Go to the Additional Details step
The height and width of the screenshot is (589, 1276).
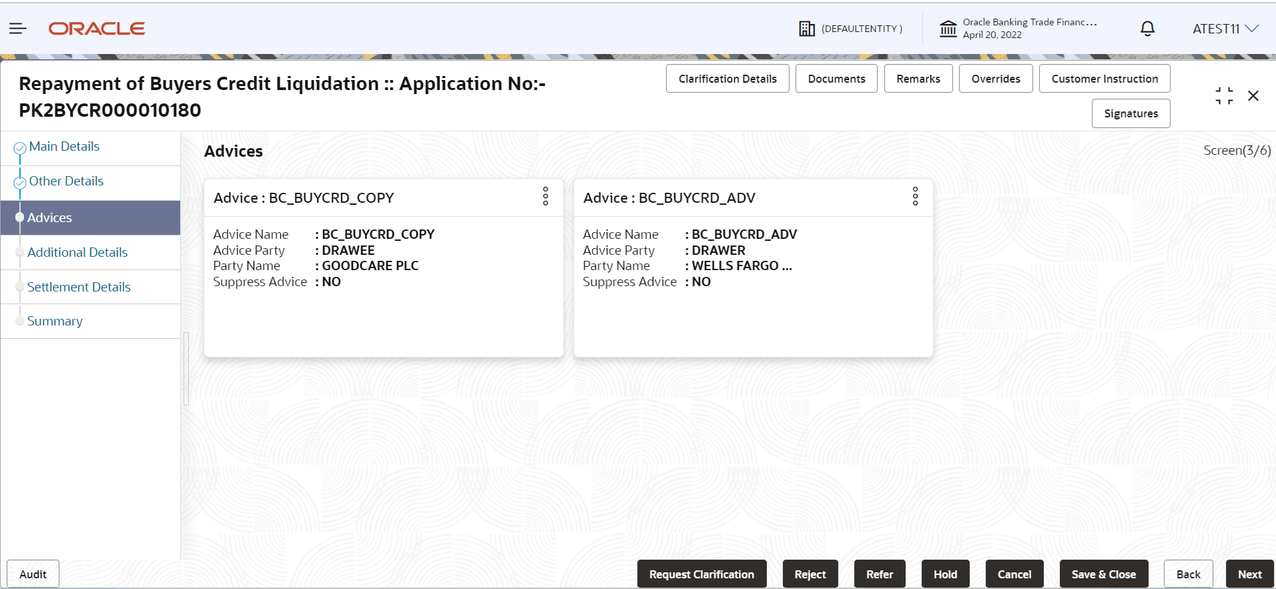77,252
